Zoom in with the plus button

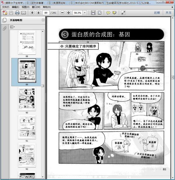pos(69,13)
